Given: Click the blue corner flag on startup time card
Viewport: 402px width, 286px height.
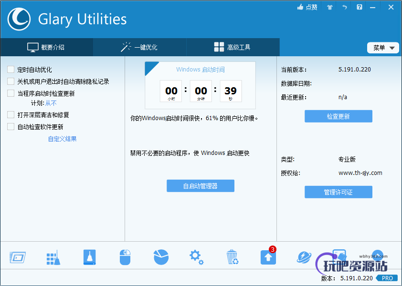Looking at the screenshot, I should pos(150,67).
